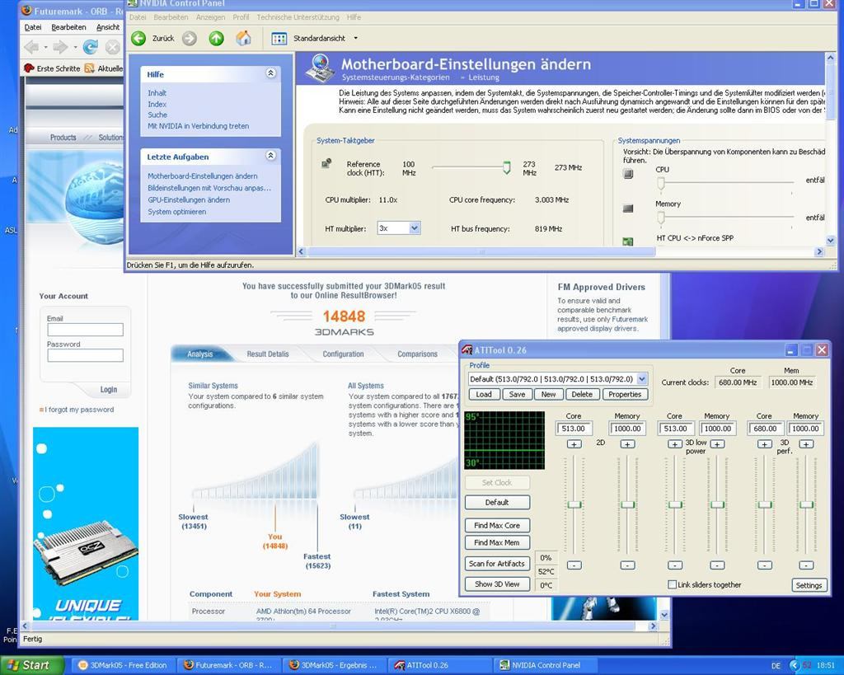Click the HT CPU nForce SPP icon
844x675 pixels.
click(x=627, y=241)
